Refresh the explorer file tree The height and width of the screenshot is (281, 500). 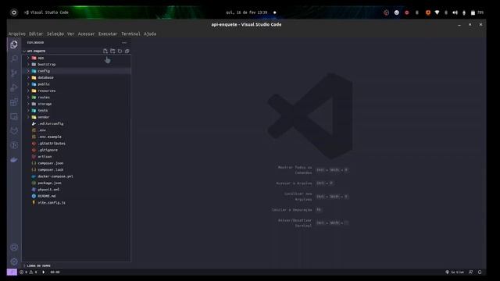[120, 51]
